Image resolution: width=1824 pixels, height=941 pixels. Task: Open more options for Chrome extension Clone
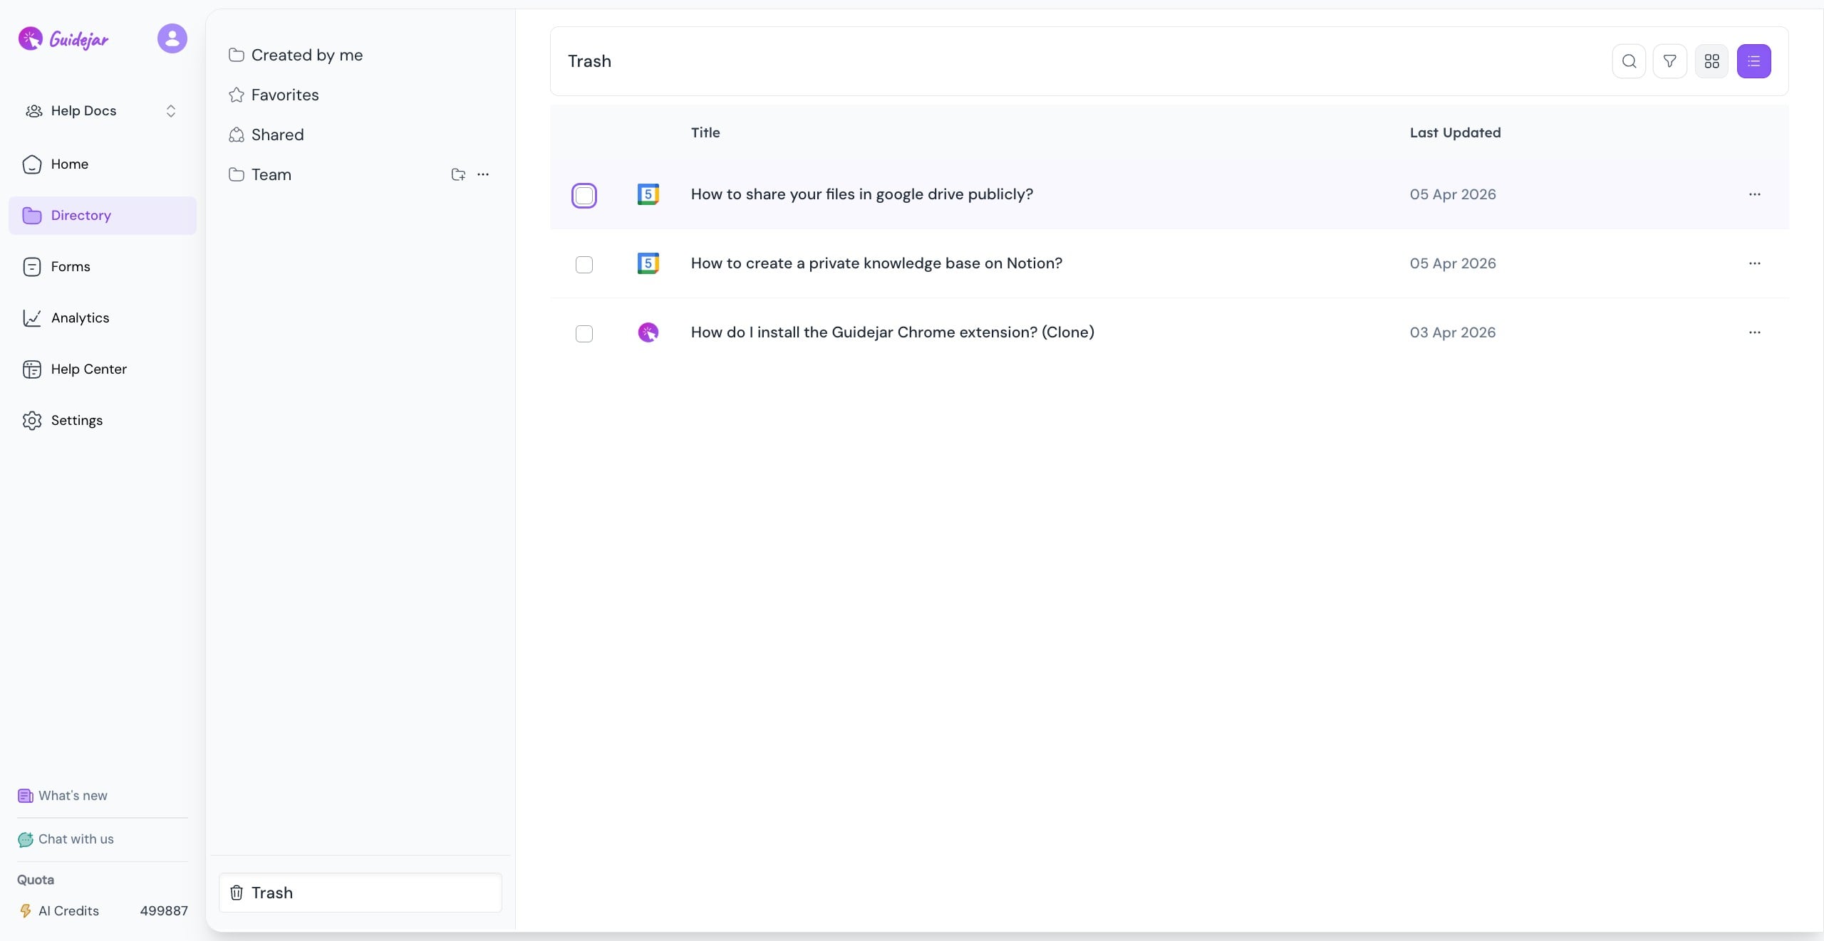click(1754, 332)
